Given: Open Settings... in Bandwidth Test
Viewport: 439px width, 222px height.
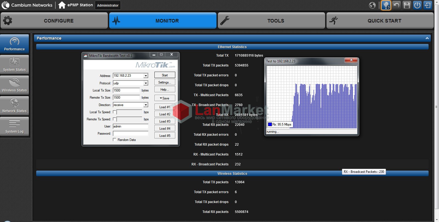Looking at the screenshot, I should [165, 82].
